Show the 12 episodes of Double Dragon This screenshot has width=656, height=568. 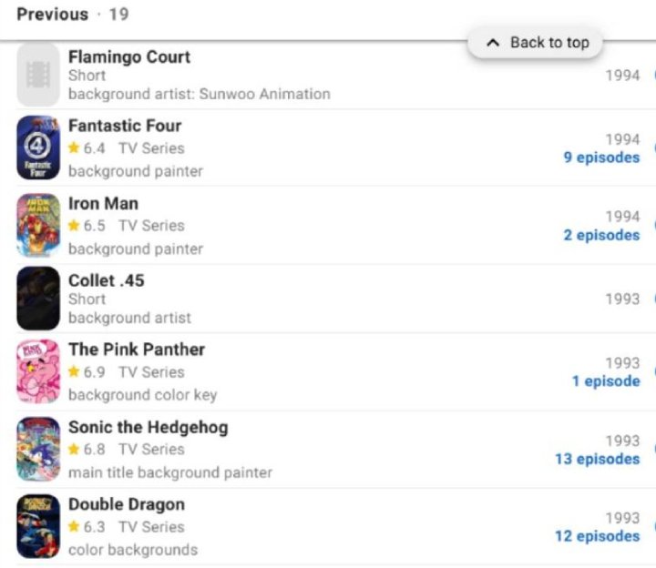click(598, 536)
